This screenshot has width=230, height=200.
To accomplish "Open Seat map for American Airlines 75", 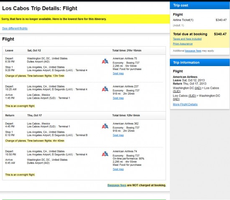I will (x=118, y=74).
